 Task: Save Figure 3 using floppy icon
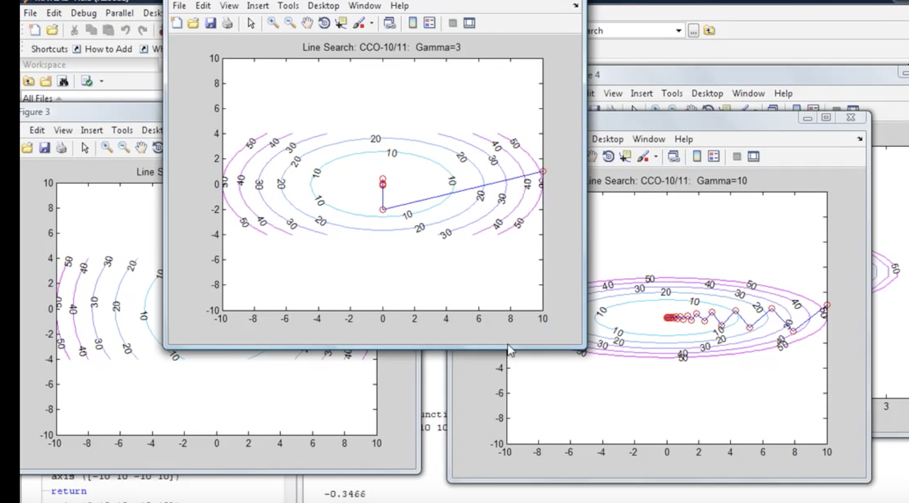pyautogui.click(x=44, y=148)
